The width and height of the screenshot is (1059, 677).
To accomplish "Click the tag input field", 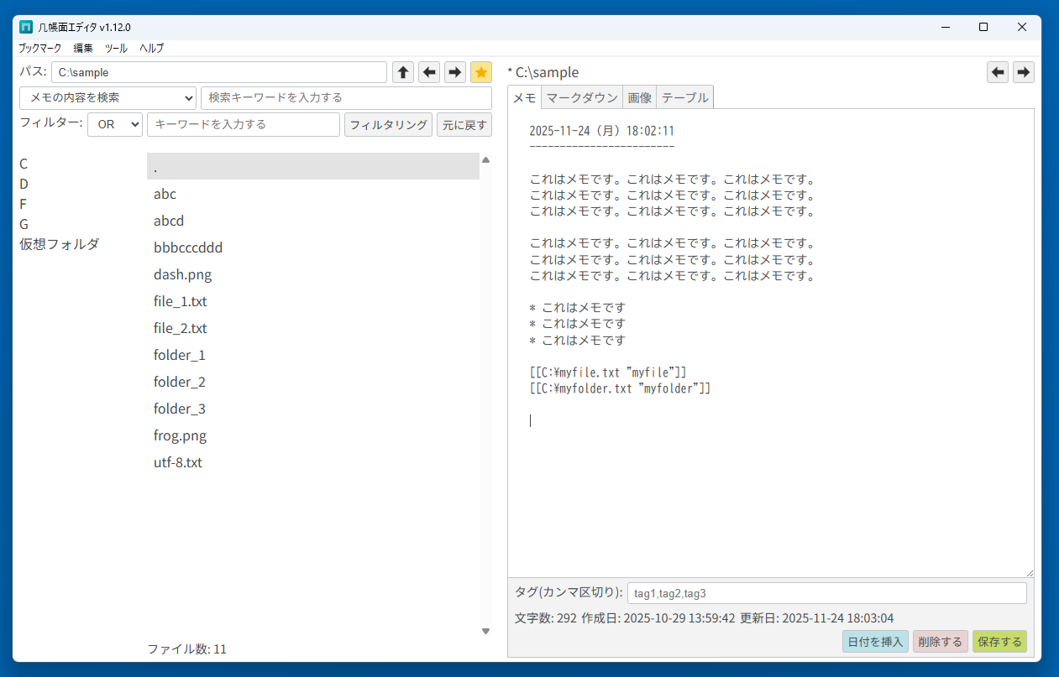I will click(x=826, y=593).
